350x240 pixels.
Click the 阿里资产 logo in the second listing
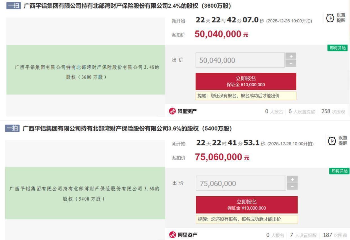click(x=183, y=235)
